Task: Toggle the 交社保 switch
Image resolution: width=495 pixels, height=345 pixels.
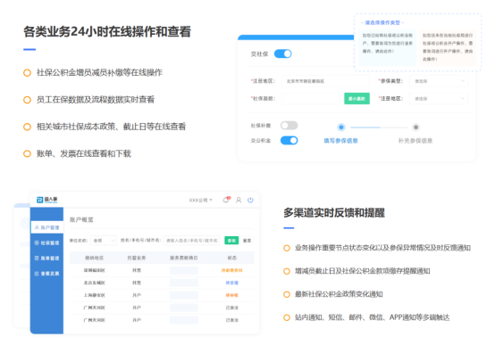Action: 283,53
